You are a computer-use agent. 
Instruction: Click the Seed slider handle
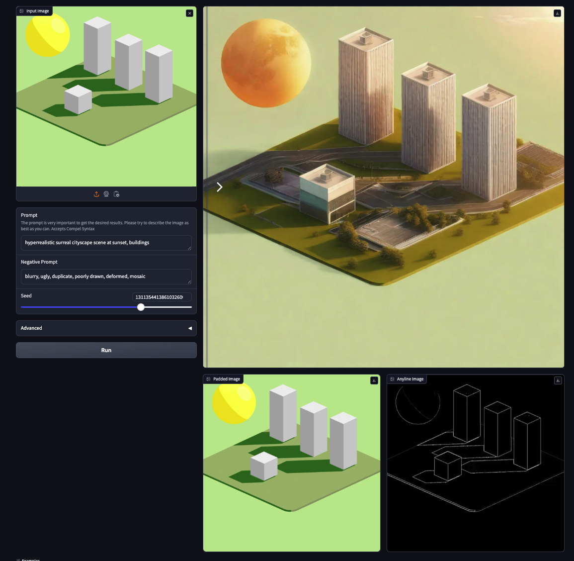click(x=141, y=307)
